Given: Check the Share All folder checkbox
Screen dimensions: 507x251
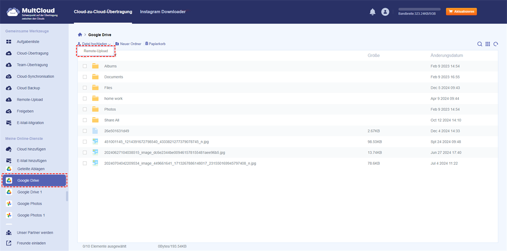Looking at the screenshot, I should coord(85,120).
